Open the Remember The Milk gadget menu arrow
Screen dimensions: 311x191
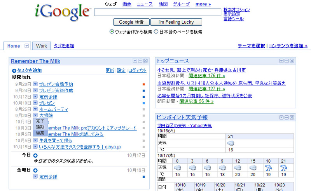135,61
